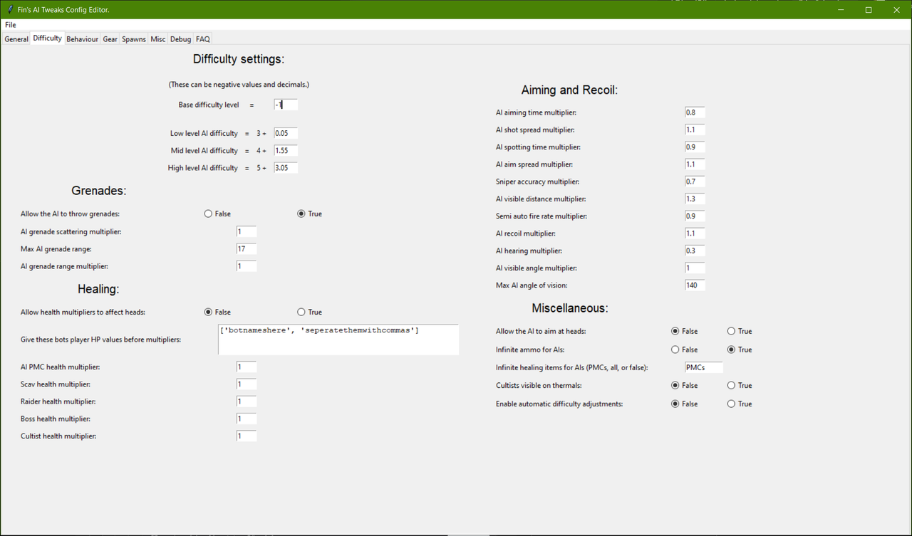The width and height of the screenshot is (912, 536).
Task: Switch to the Misc tab
Action: [157, 38]
